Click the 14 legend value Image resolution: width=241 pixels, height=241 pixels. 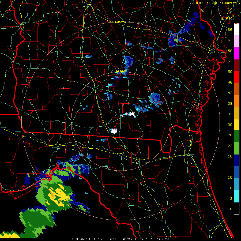[x=230, y=167]
